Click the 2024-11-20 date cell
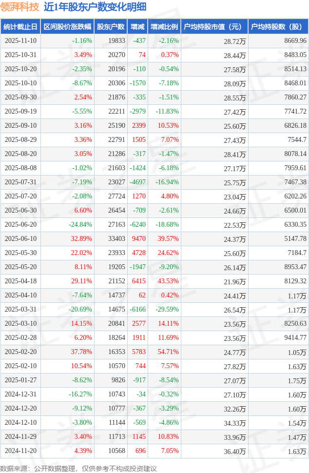 click(x=20, y=451)
